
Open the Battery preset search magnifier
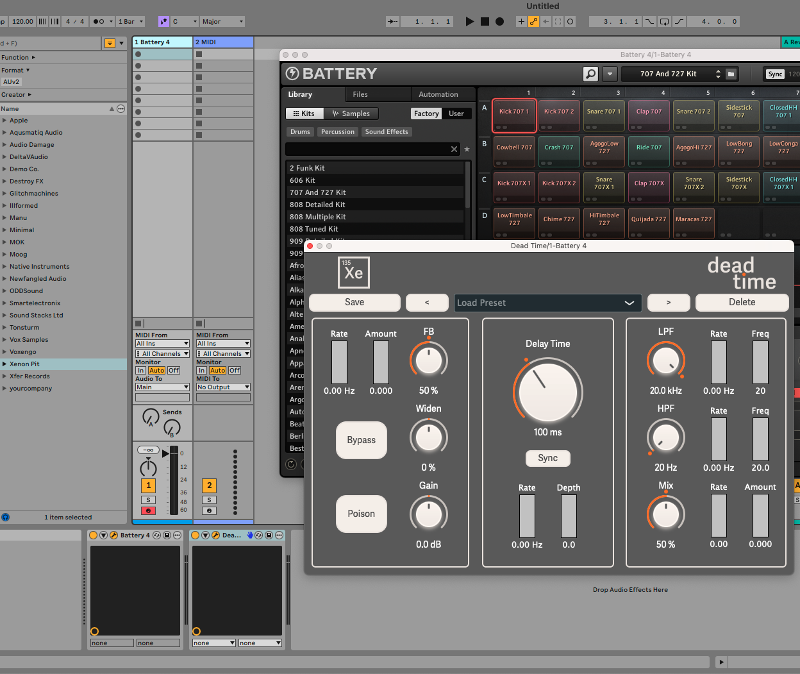(590, 74)
